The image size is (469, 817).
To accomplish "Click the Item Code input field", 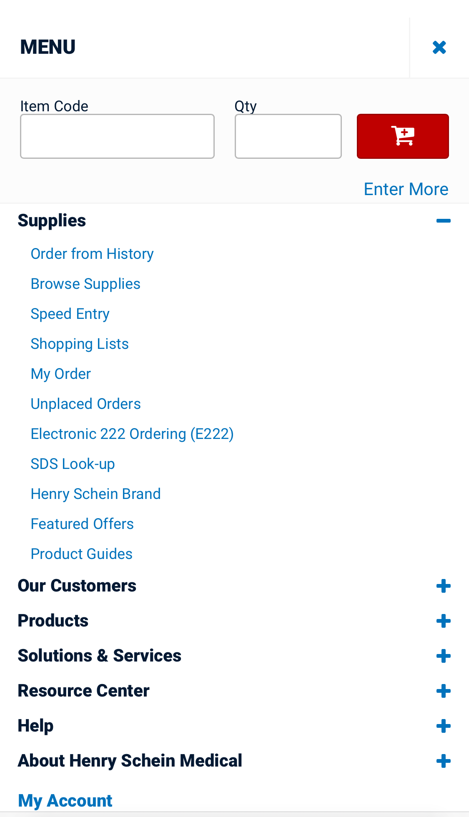I will (117, 136).
